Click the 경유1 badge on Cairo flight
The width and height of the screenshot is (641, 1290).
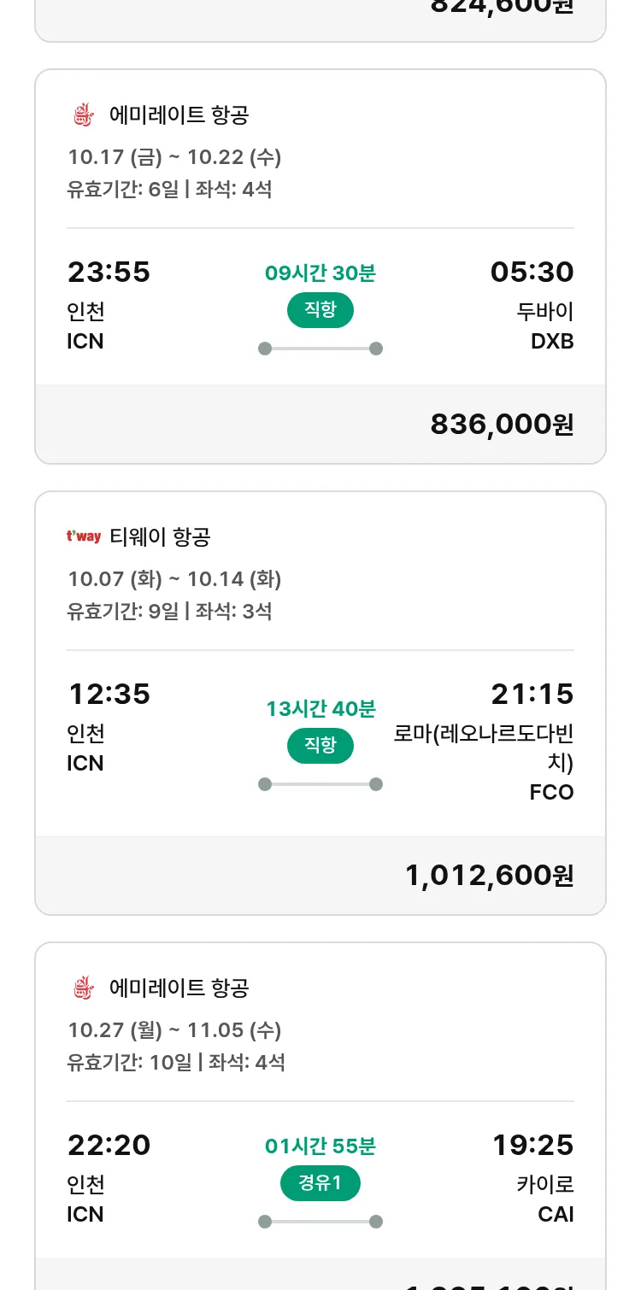tap(320, 1182)
